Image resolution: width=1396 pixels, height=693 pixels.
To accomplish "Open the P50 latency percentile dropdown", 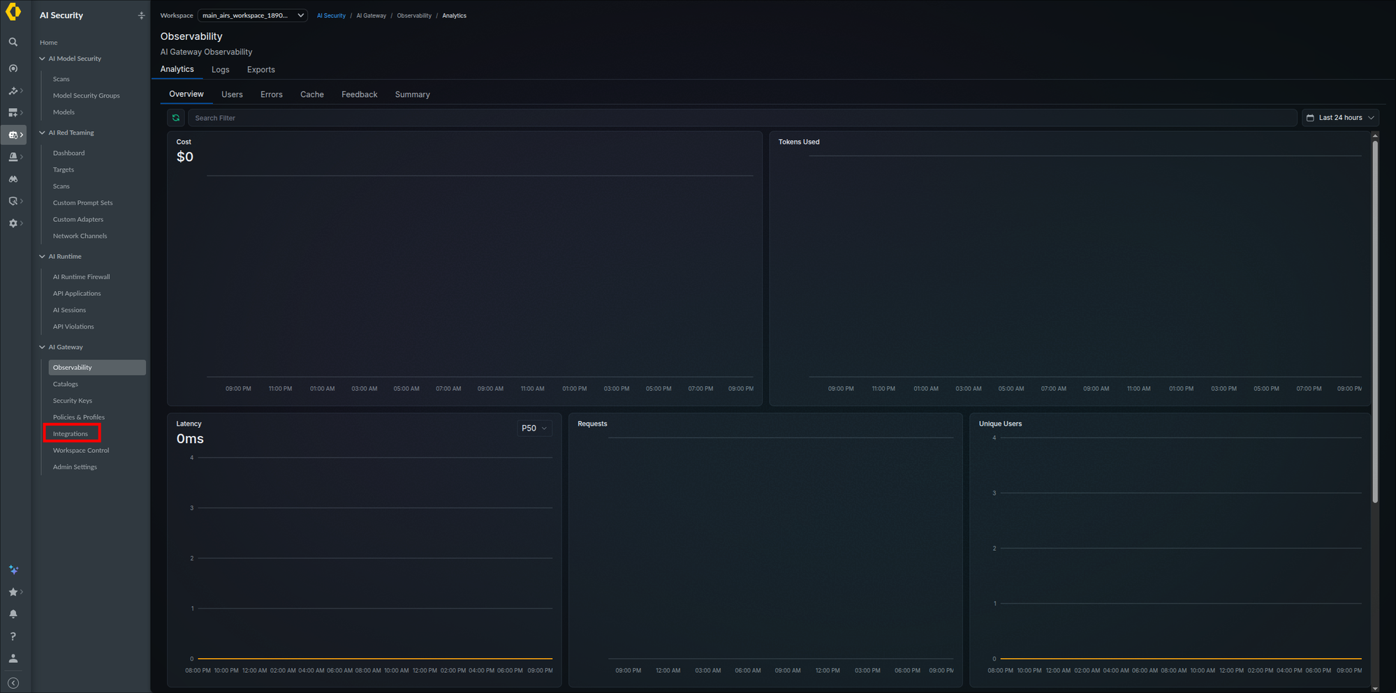I will 534,429.
